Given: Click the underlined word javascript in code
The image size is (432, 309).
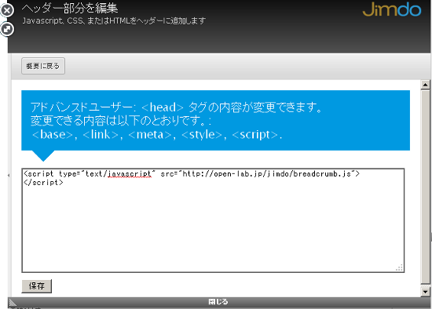Looking at the screenshot, I should pos(130,174).
